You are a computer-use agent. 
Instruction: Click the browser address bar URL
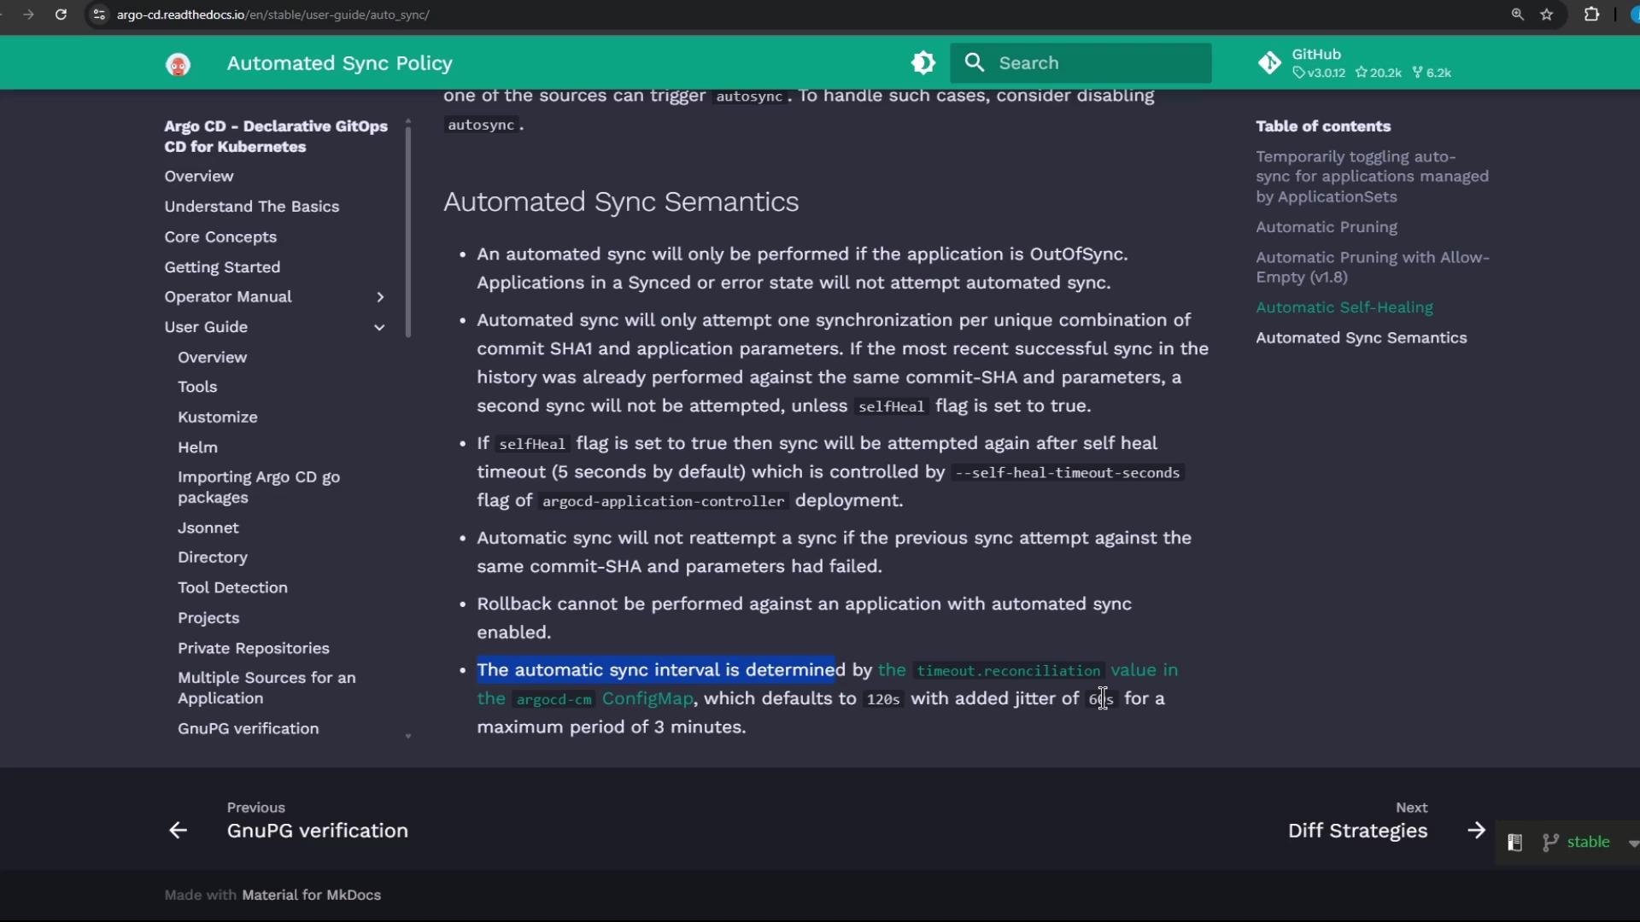(273, 15)
